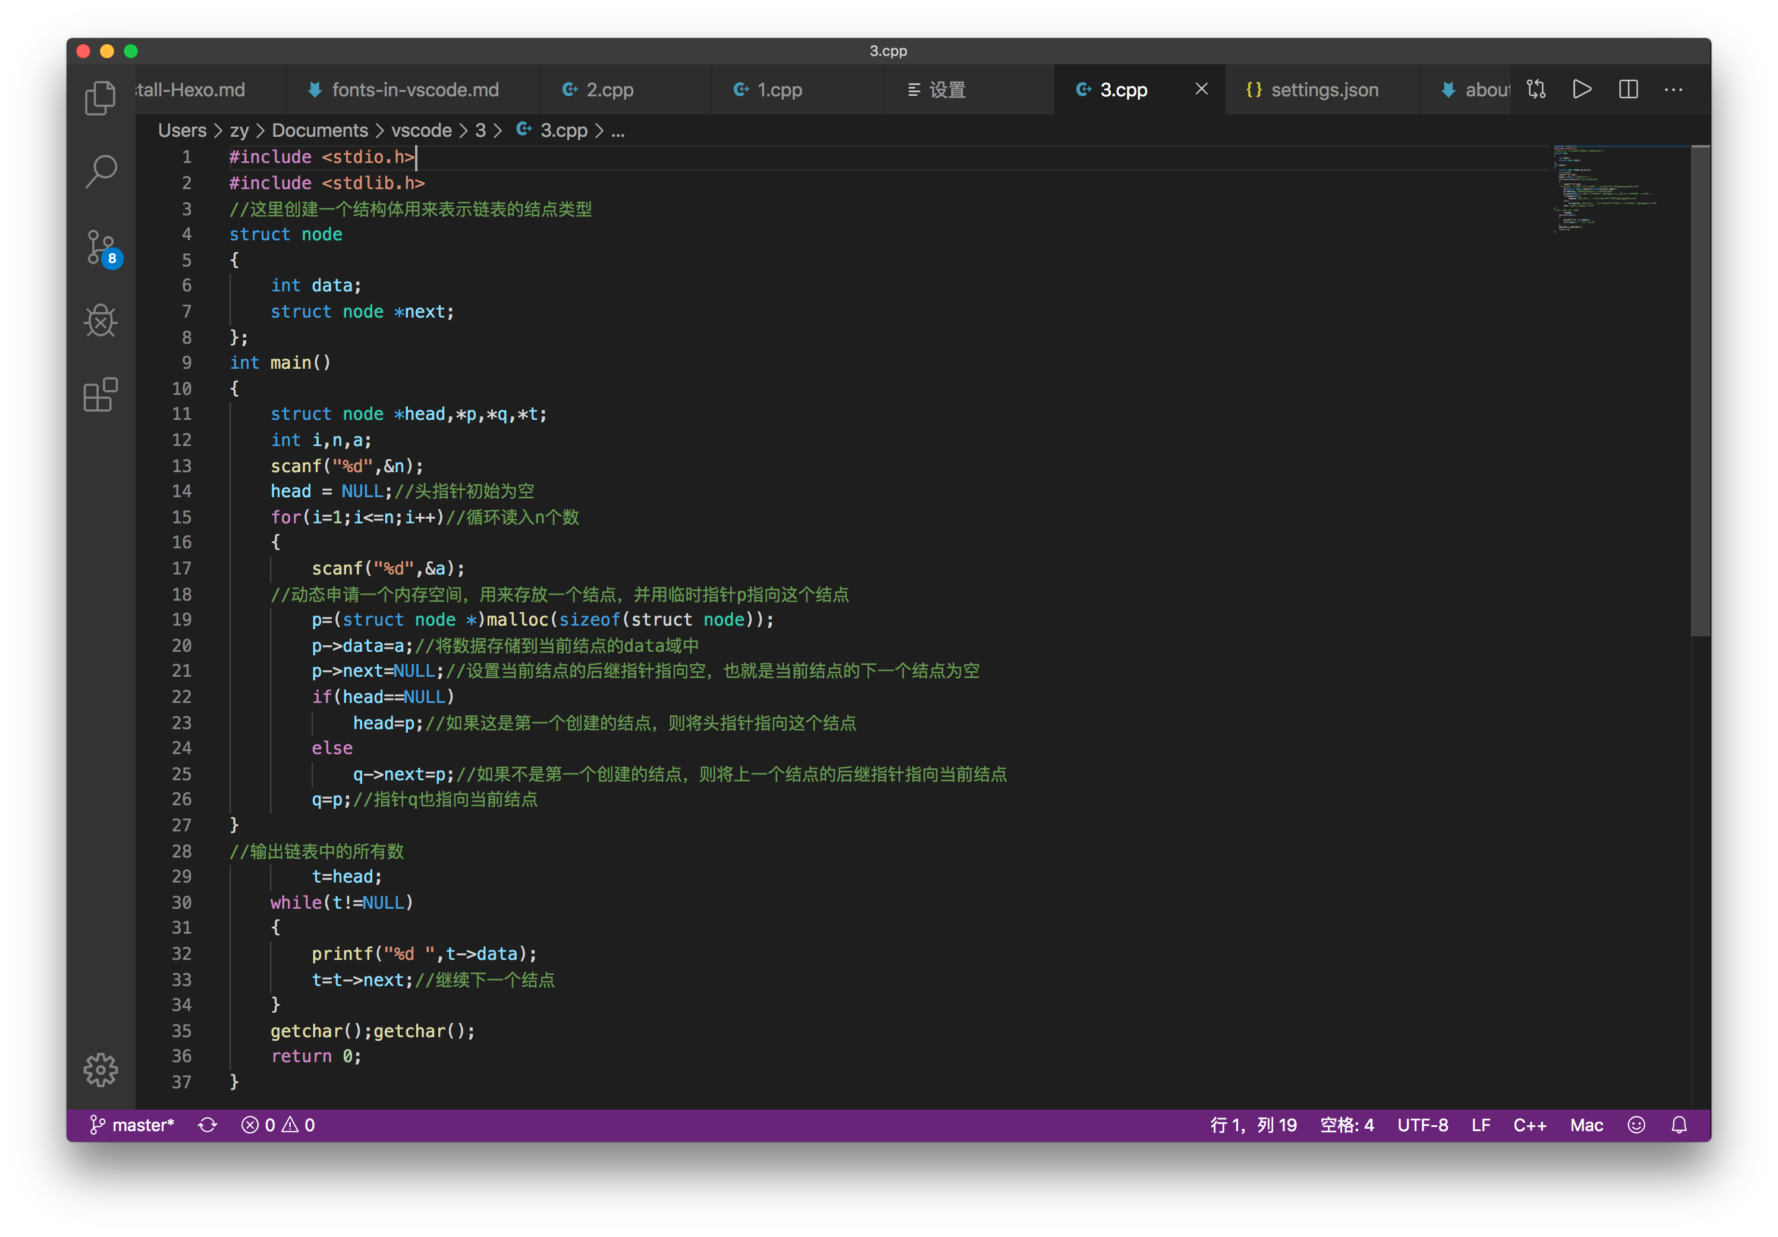Screen dimensions: 1778x1237
Task: Open the Manage gear icon
Action: pos(100,1070)
